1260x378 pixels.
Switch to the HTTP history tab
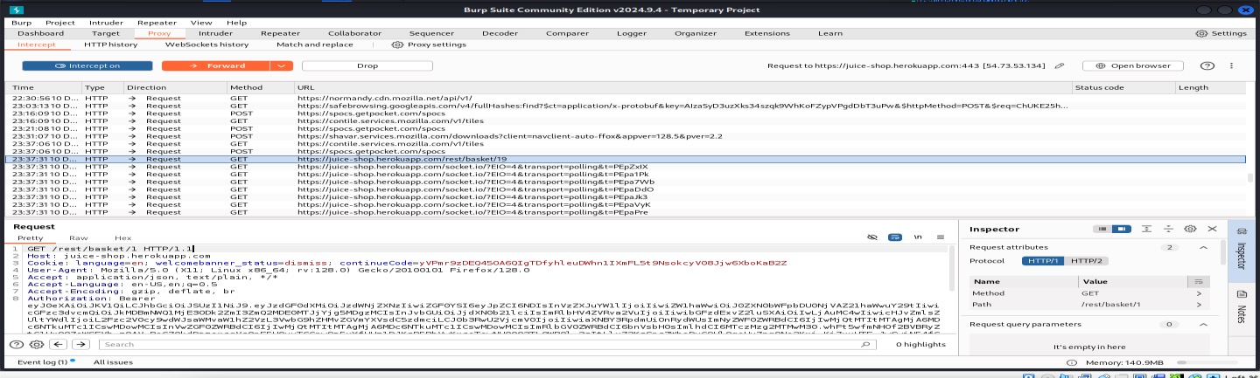pyautogui.click(x=110, y=45)
